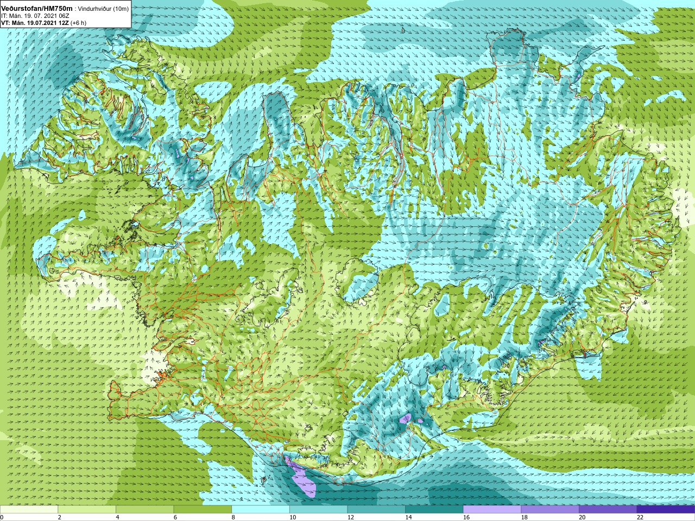Click the 16–18 light lavender legend swatch
Viewport: 695px width, 521px height.
pyautogui.click(x=492, y=509)
